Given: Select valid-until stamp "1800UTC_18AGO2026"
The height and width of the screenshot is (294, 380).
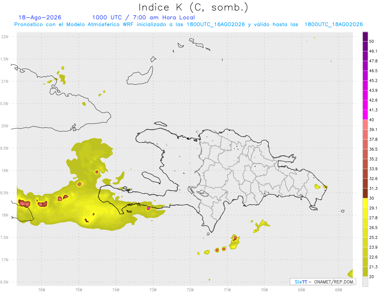Looking at the screenshot, I should pyautogui.click(x=333, y=24).
